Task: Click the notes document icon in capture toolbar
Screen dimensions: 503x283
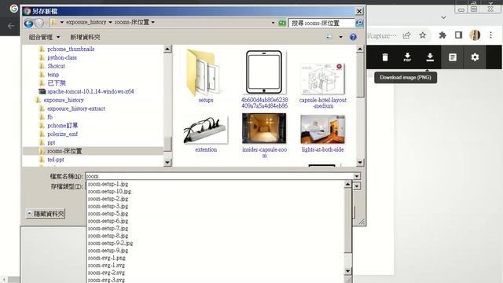Action: (x=453, y=57)
